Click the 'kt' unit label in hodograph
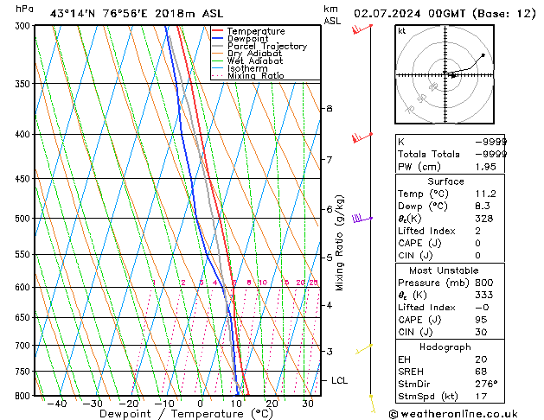544x420 pixels. [x=401, y=31]
